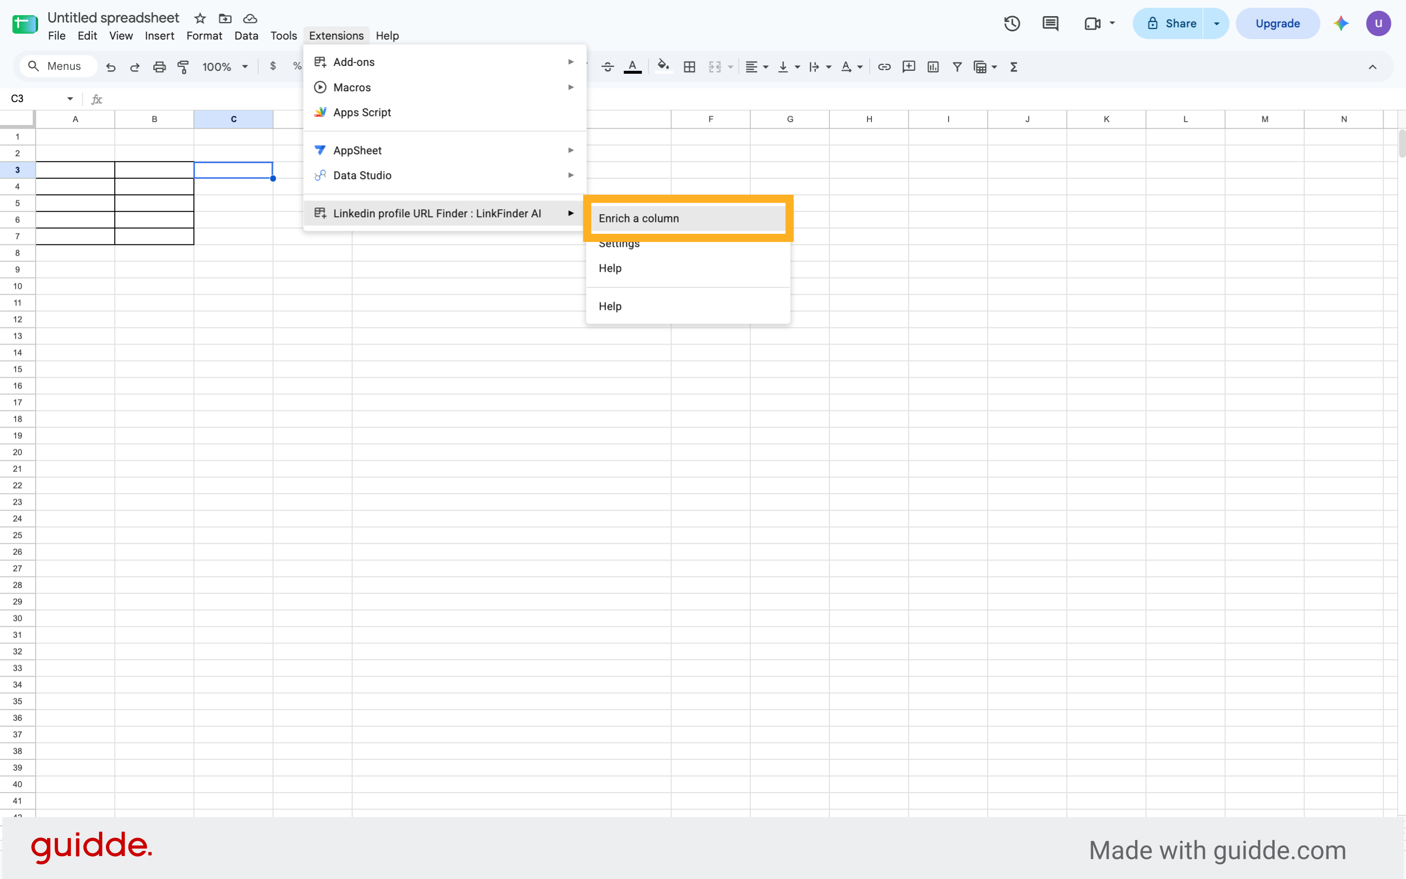Click the Share button

click(x=1168, y=23)
